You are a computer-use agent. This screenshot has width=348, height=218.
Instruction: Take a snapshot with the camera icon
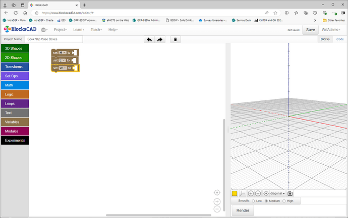tap(290, 194)
